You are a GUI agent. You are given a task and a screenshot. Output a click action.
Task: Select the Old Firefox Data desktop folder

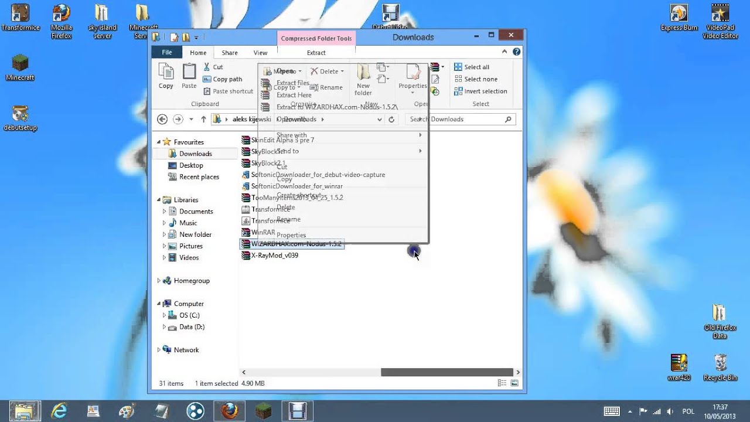pyautogui.click(x=720, y=321)
